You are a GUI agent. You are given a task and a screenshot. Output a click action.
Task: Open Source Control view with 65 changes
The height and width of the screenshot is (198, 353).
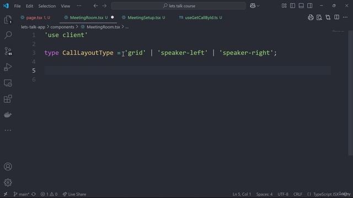click(x=8, y=51)
